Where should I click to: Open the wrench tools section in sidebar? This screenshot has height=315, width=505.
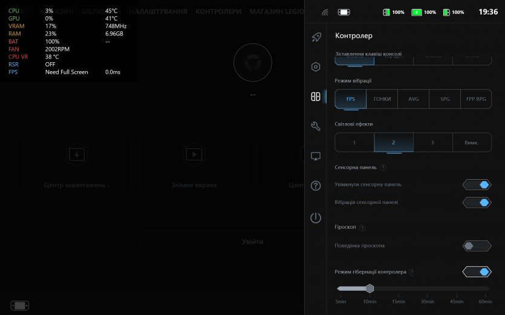tap(316, 126)
